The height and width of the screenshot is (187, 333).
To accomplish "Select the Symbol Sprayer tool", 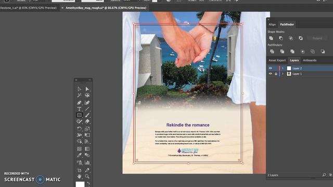I will 79,163.
